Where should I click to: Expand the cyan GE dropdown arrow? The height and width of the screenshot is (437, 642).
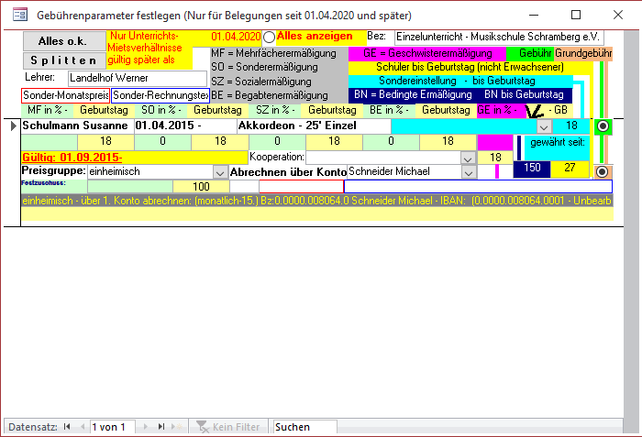(544, 126)
